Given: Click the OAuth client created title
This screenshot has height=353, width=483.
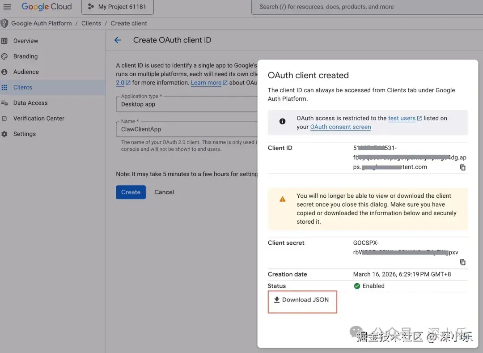Looking at the screenshot, I should [x=308, y=76].
